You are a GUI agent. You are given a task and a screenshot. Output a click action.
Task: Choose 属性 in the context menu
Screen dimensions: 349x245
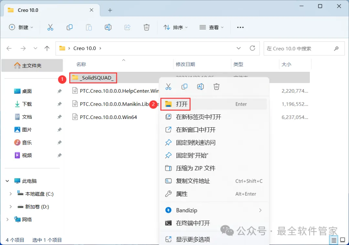[214, 194]
